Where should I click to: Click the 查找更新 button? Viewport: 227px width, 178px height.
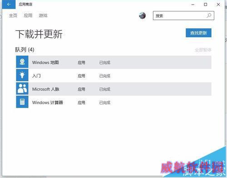198,33
